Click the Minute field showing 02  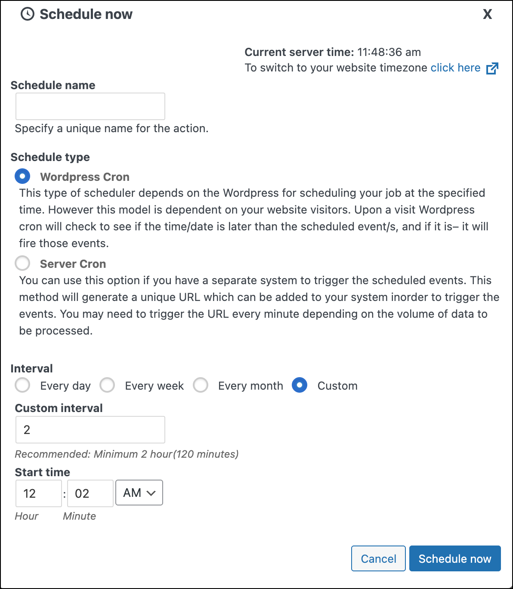(x=90, y=493)
